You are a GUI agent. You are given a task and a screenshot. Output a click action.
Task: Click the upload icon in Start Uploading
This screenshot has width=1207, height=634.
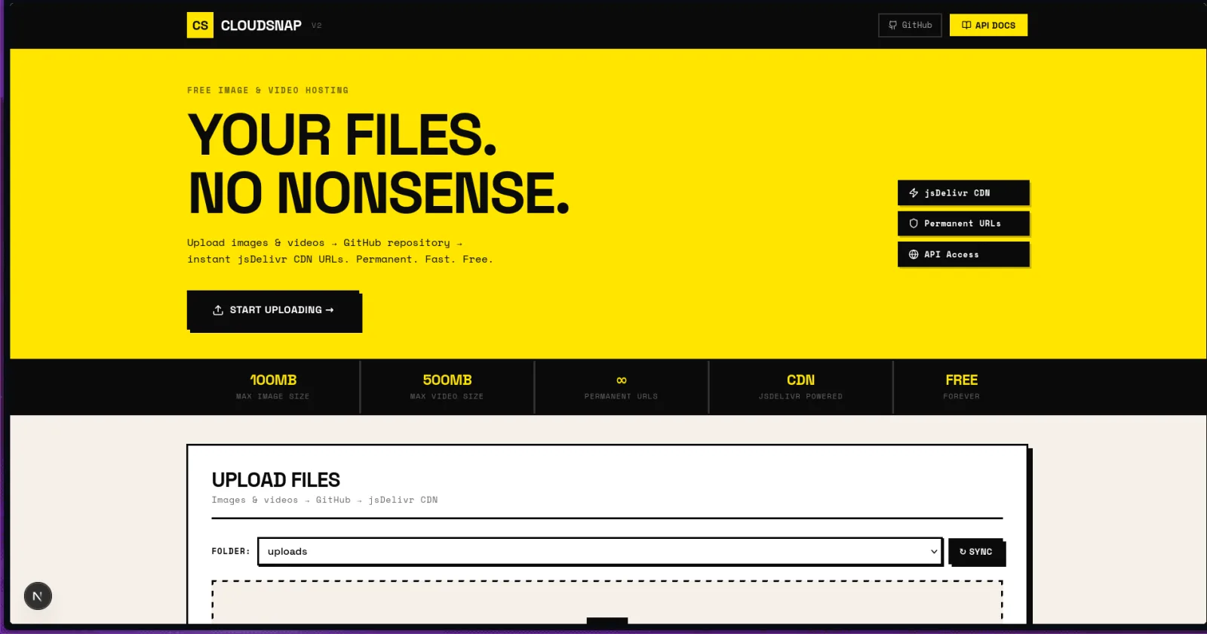click(x=218, y=310)
